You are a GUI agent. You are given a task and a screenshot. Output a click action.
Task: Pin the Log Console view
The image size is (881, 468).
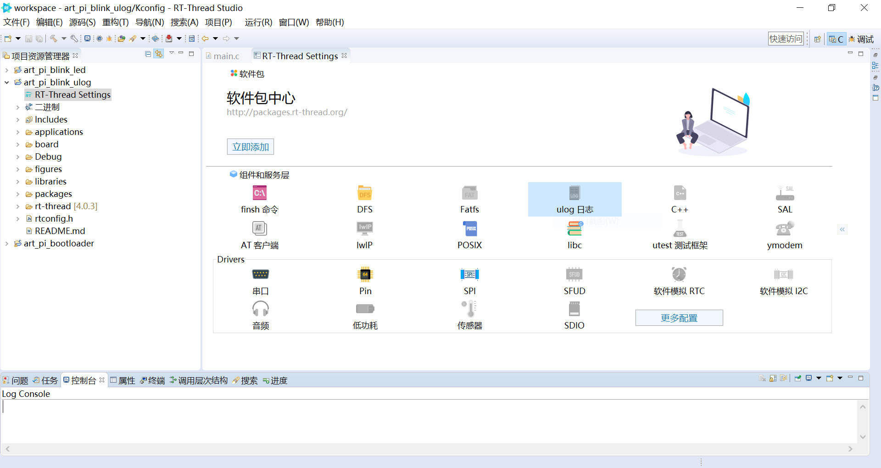click(797, 378)
